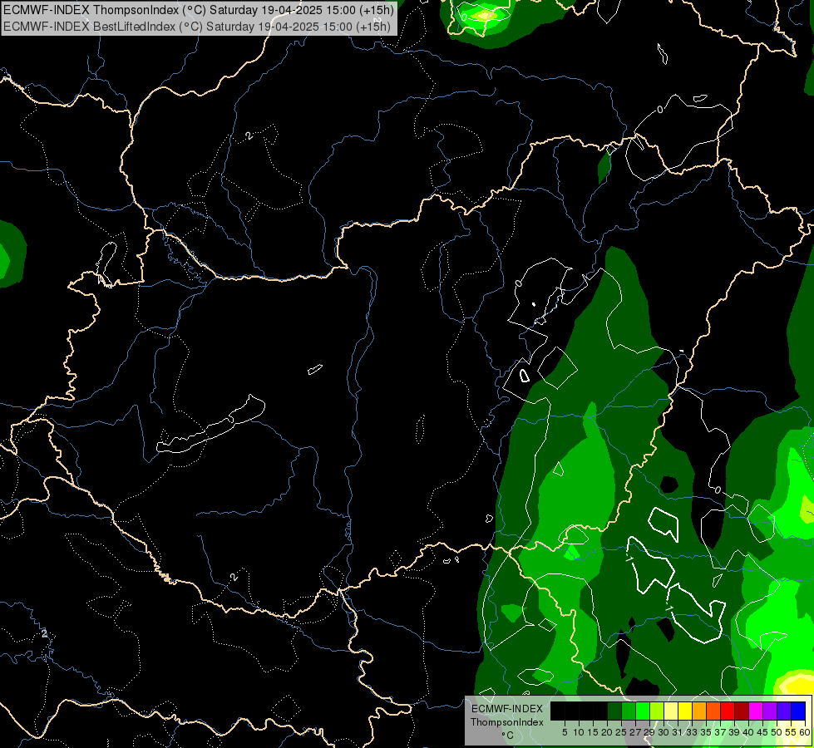Select the pale yellow 30–31 legend swatch
814x748 pixels.
tap(671, 711)
